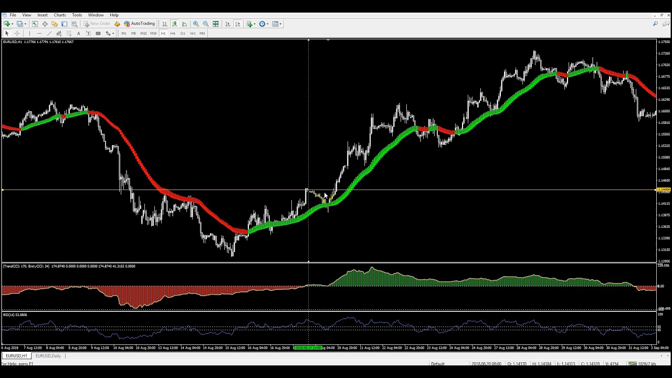This screenshot has width=672, height=378.
Task: Open the search magnifier at top right
Action: click(655, 24)
